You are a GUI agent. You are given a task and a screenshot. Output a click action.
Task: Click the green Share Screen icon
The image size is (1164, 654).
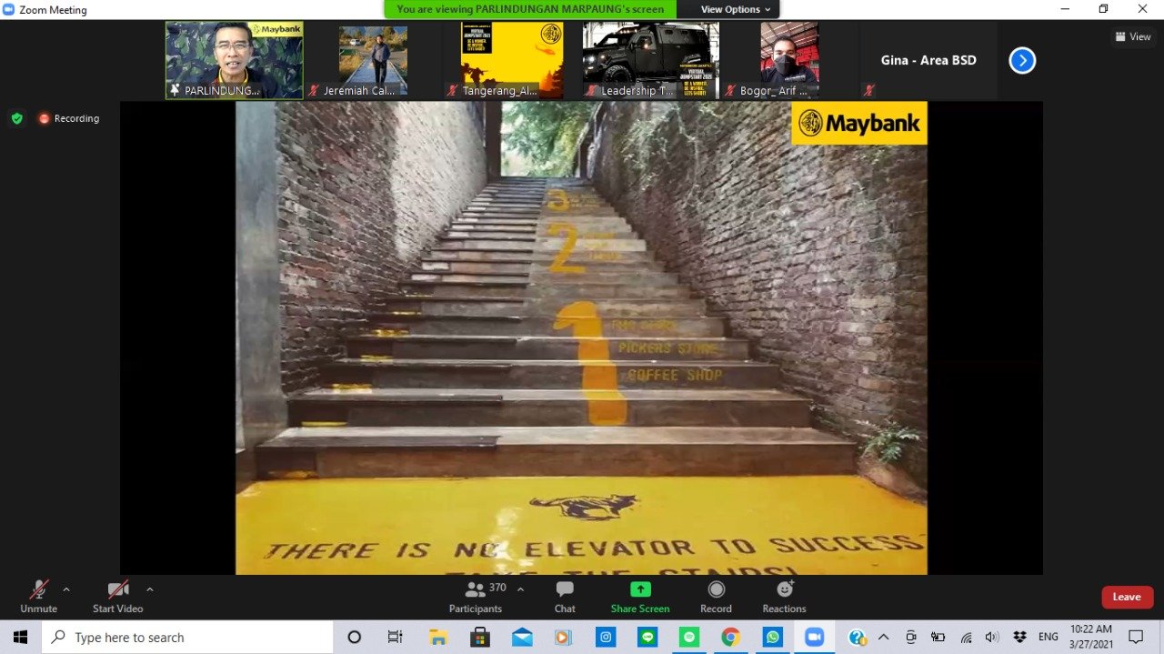pos(640,589)
